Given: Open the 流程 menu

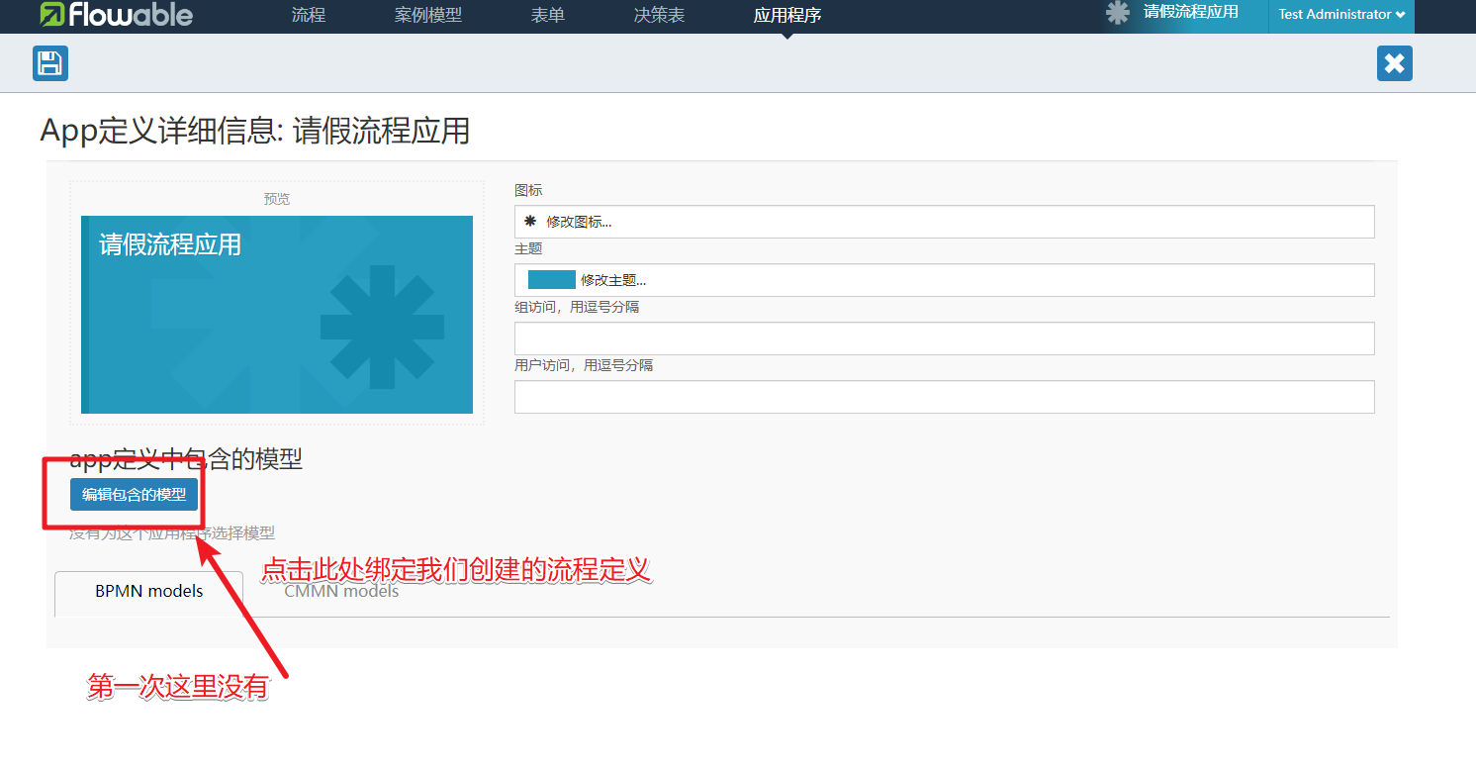Looking at the screenshot, I should click(x=309, y=16).
